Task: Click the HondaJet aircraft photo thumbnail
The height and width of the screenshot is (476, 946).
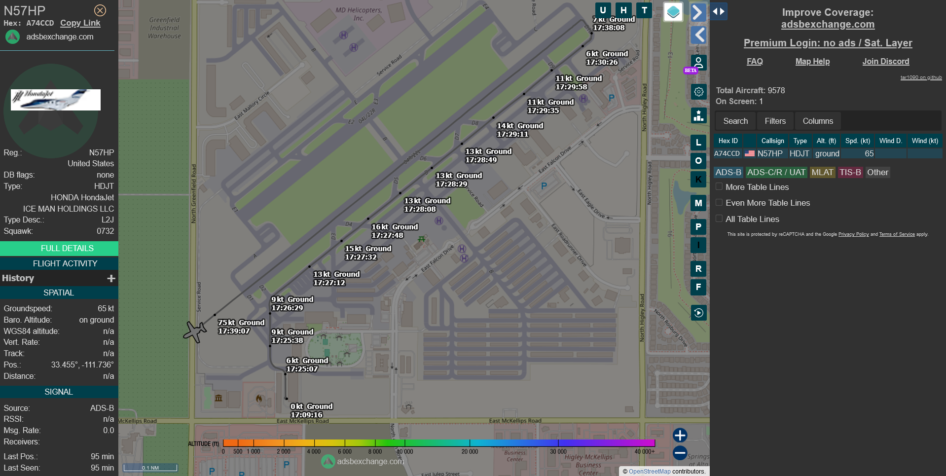Action: (x=56, y=100)
